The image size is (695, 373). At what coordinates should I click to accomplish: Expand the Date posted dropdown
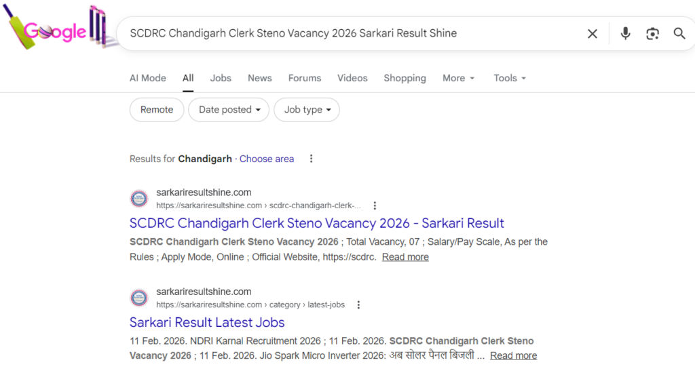[x=229, y=110]
